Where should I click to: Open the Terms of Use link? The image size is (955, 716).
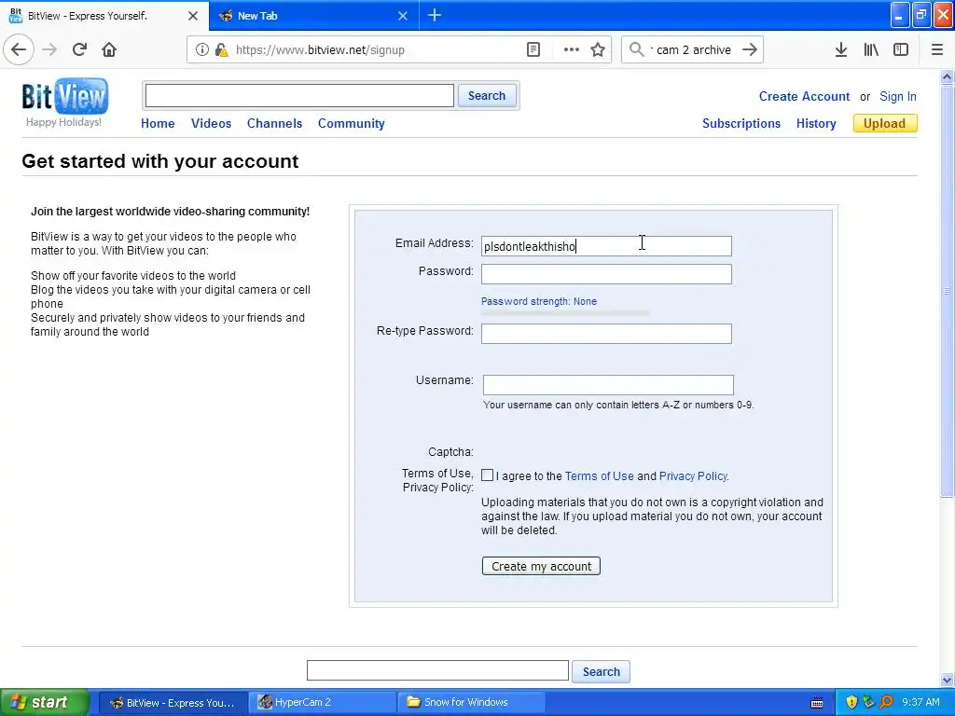[600, 476]
